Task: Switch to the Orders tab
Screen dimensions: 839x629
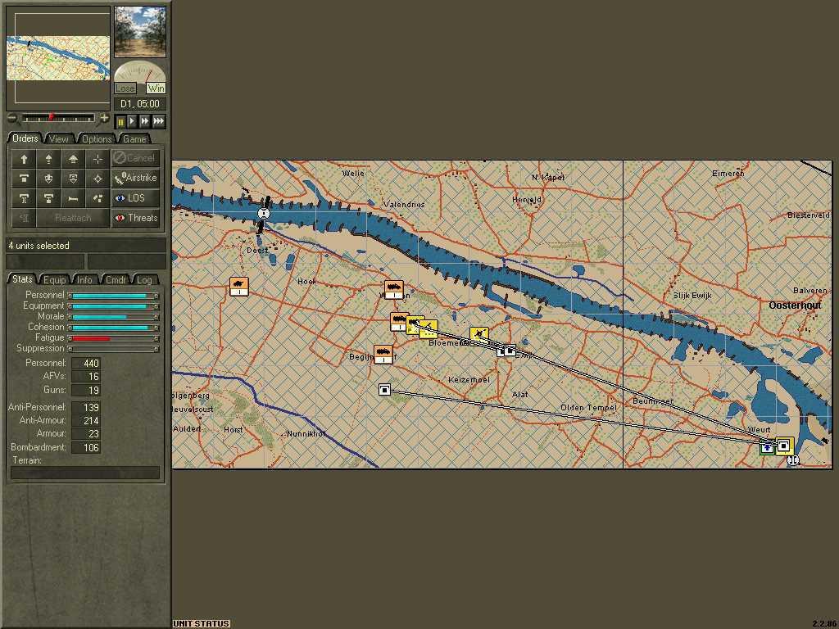Action: tap(25, 138)
